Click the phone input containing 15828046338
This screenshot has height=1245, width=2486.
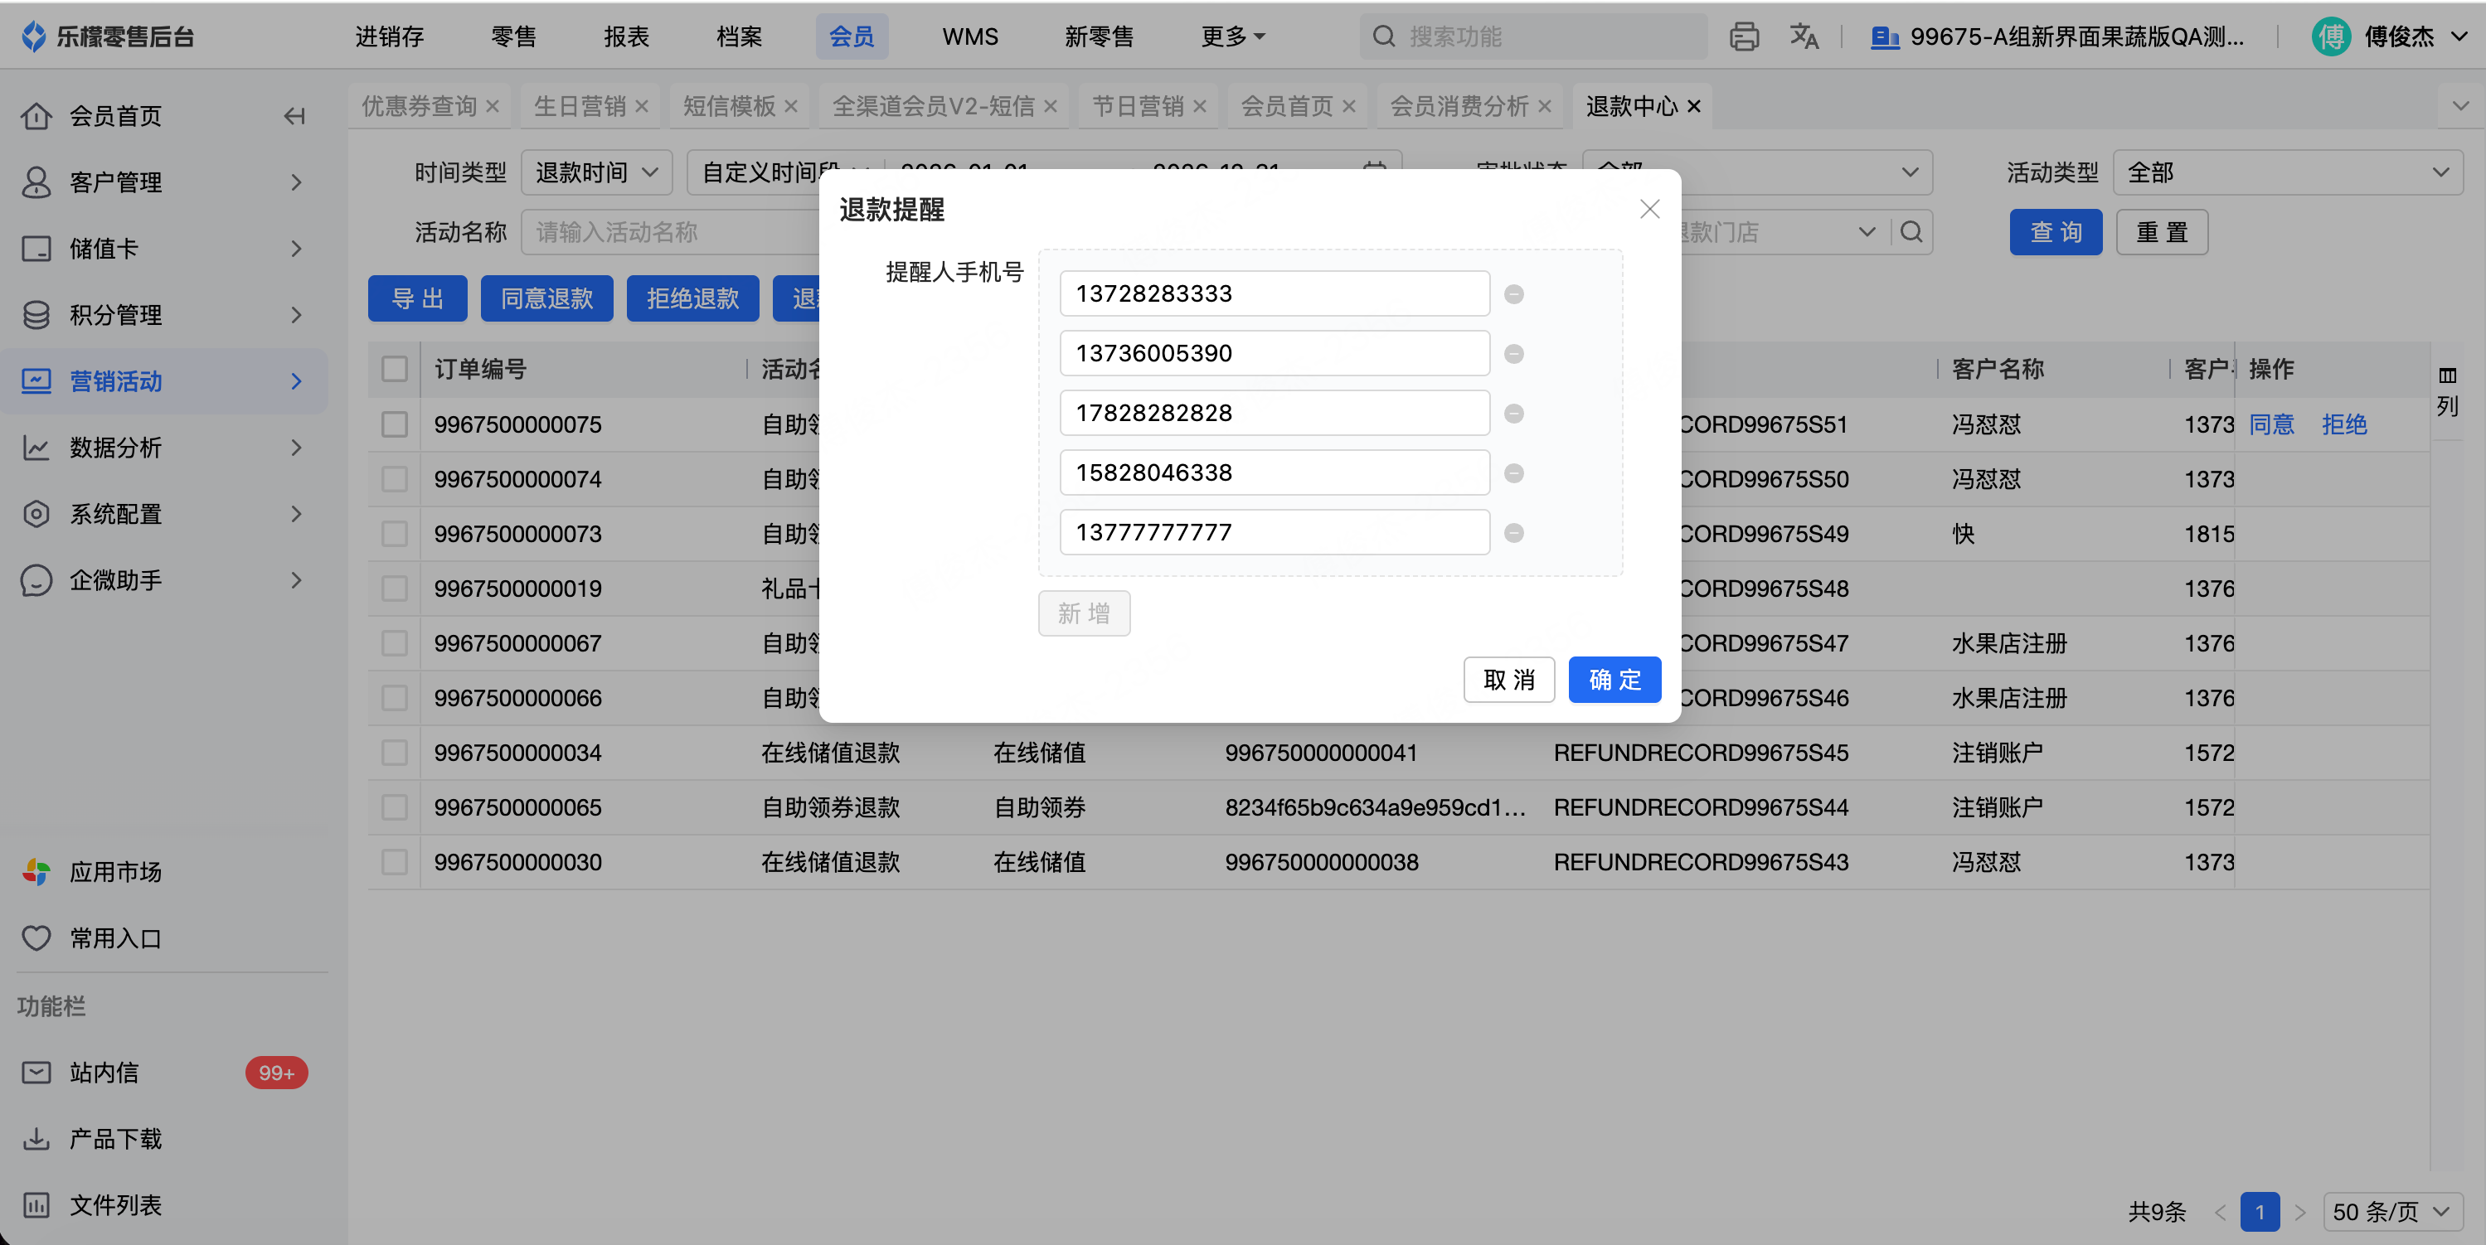point(1273,472)
